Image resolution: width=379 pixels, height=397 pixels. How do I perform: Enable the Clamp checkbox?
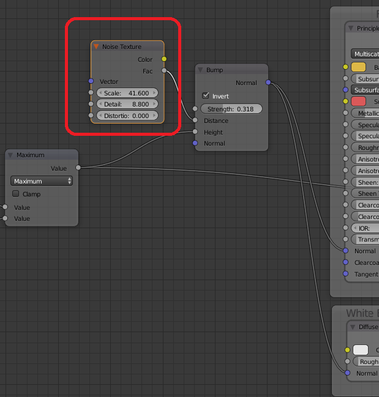click(16, 194)
